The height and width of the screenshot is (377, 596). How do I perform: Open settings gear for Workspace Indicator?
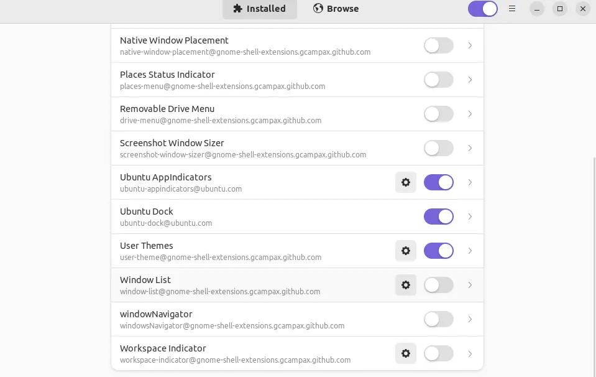click(406, 353)
